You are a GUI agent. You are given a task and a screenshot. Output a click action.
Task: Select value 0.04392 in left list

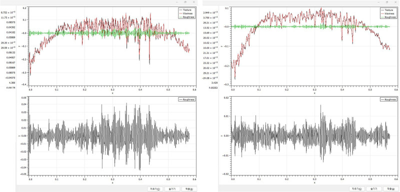pos(10,27)
